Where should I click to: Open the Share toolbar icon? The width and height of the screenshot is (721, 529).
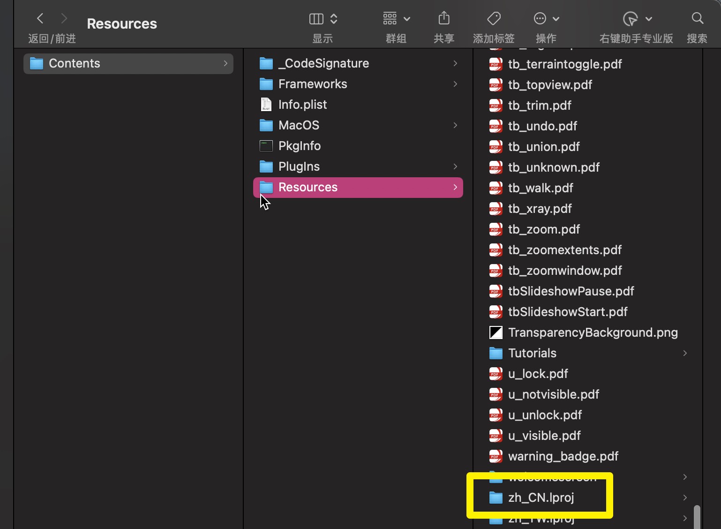click(443, 19)
